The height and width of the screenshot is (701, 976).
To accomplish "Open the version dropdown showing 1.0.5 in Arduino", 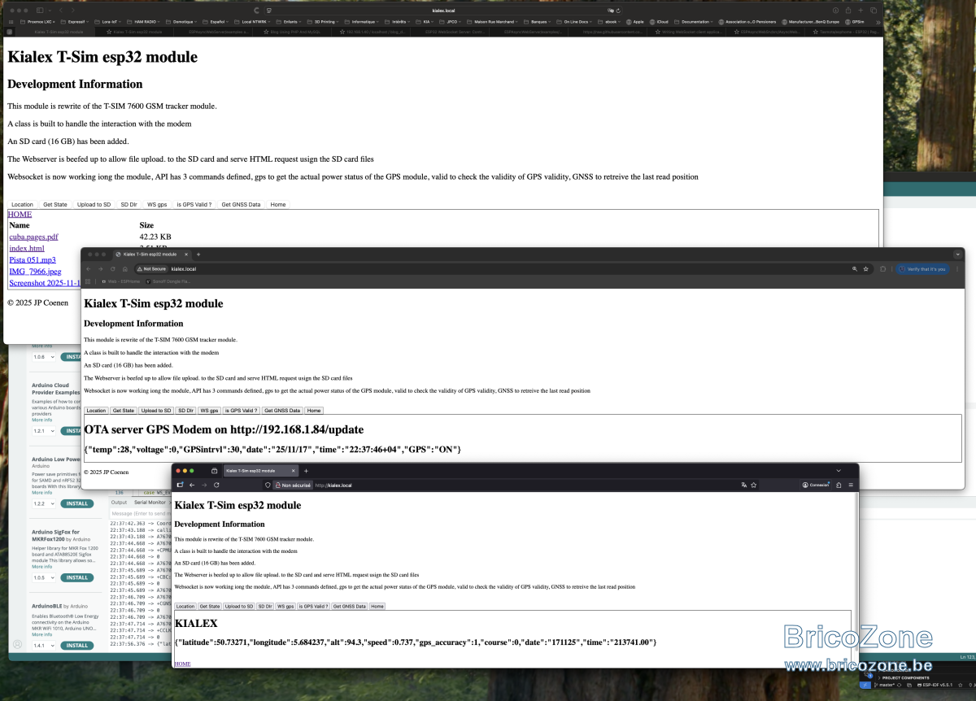I will pos(44,577).
